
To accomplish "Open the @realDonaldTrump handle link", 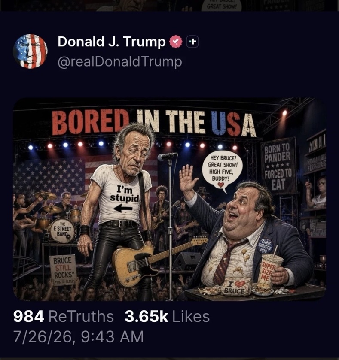I will [120, 62].
